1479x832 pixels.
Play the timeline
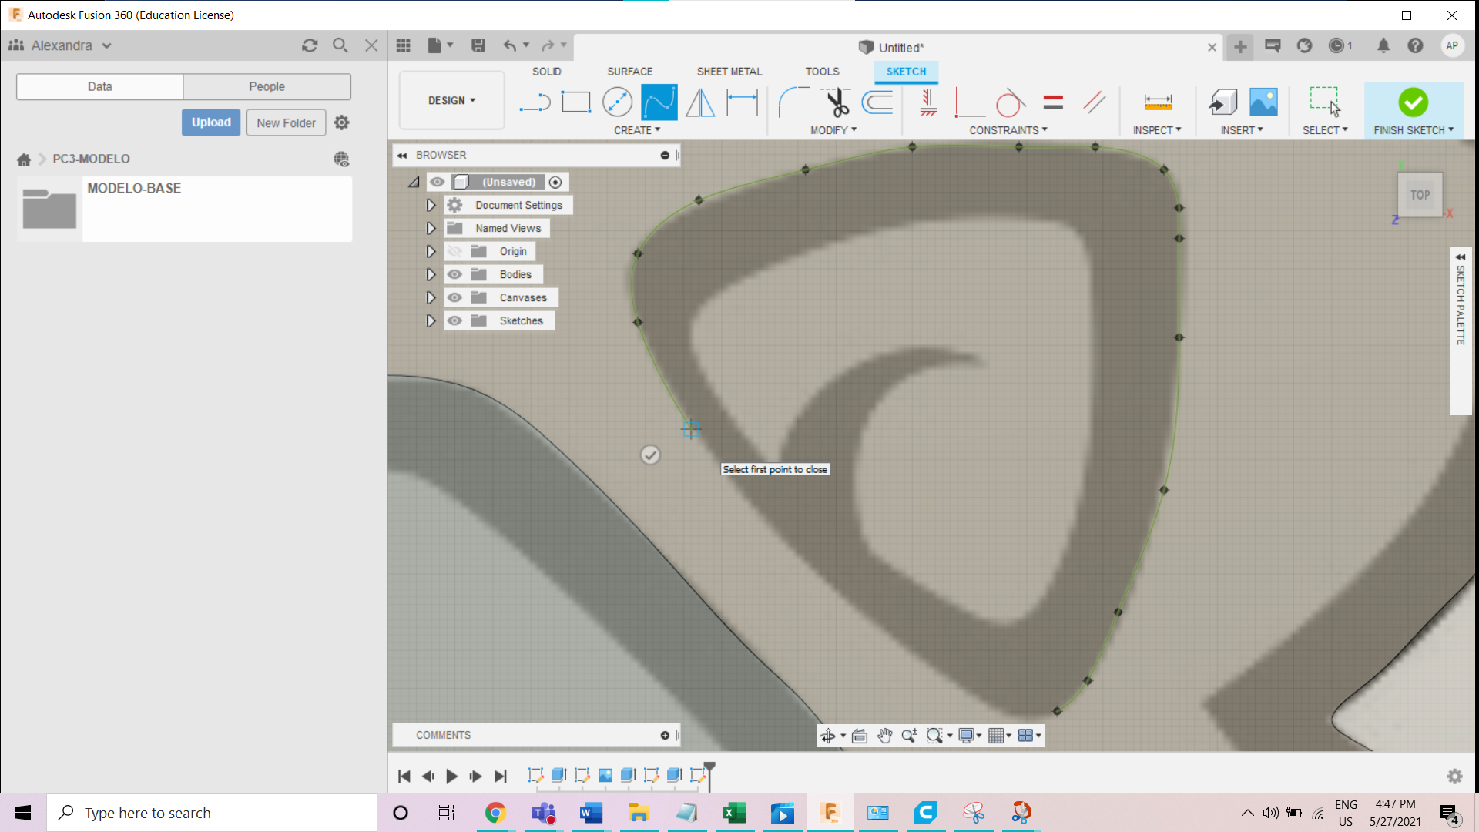(x=451, y=777)
